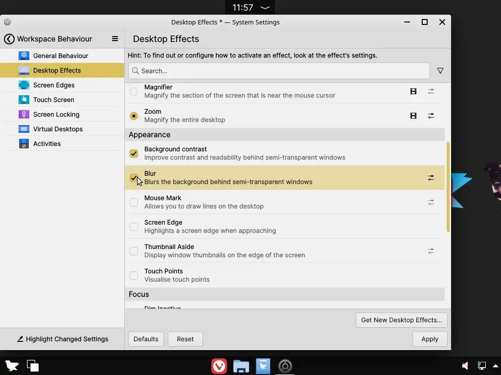
Task: Configure the Zoom effect settings
Action: (431, 116)
